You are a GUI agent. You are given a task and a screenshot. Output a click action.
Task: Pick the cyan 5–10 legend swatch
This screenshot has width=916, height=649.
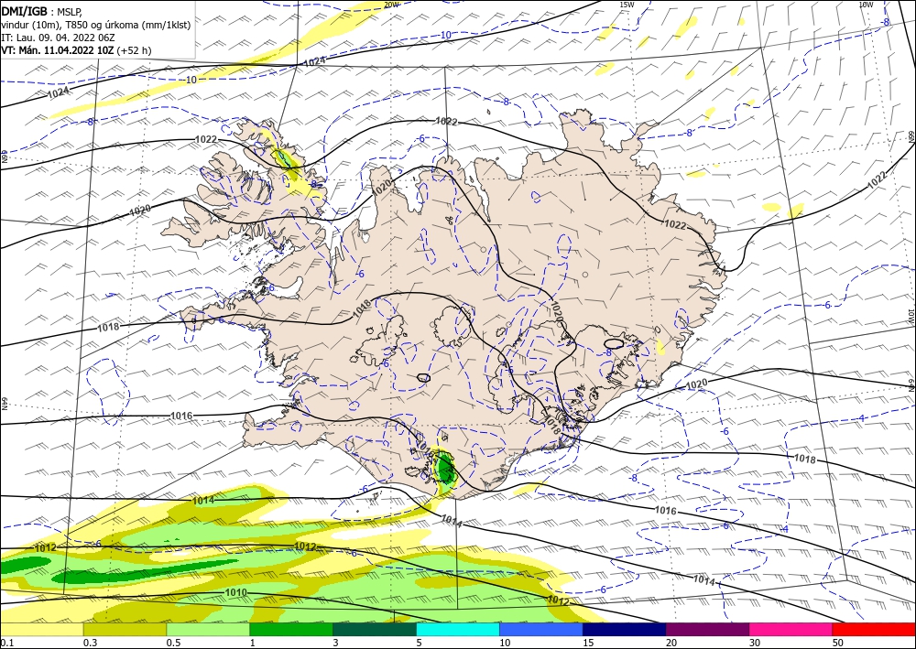click(x=458, y=629)
